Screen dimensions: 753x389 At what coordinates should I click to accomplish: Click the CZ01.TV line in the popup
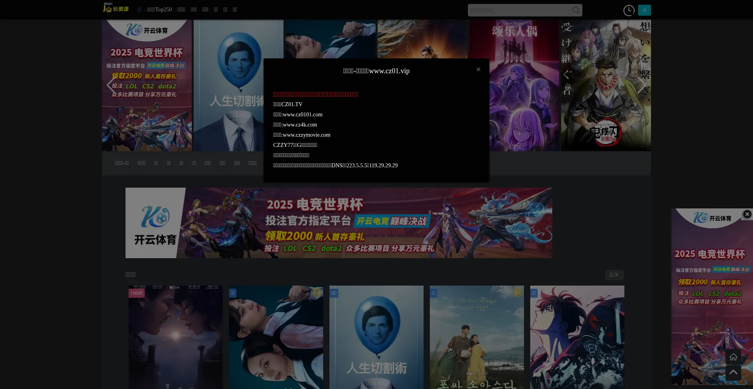(288, 104)
